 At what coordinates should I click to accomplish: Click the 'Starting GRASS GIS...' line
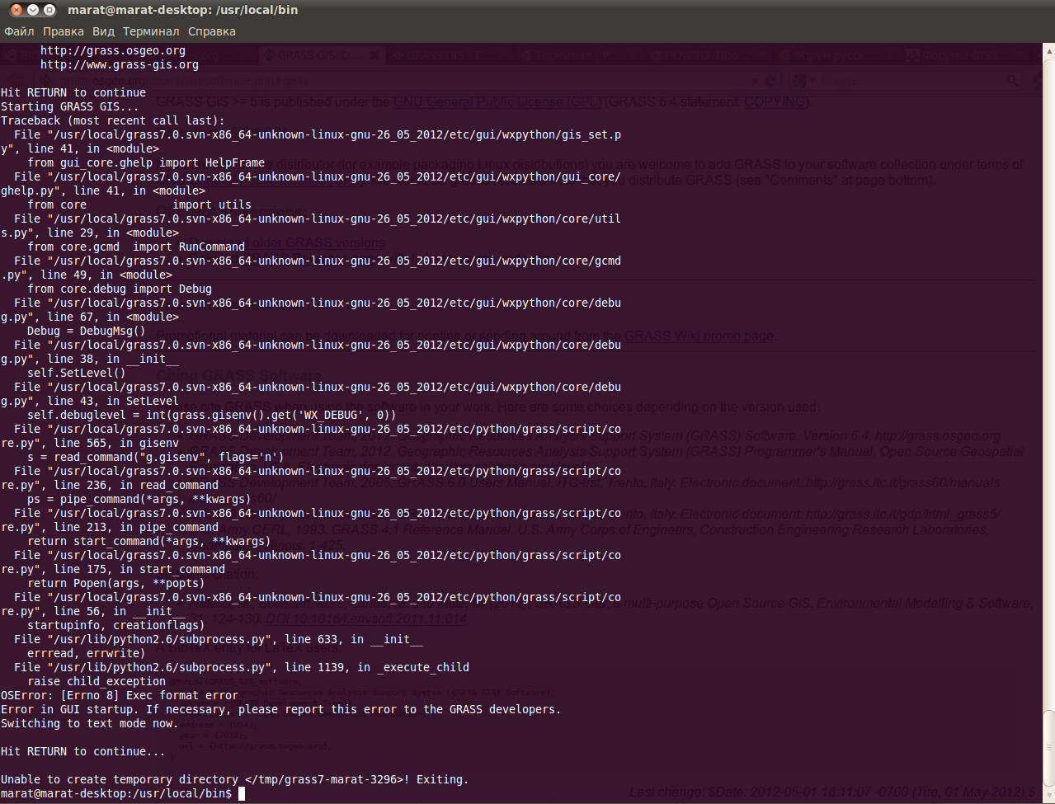pyautogui.click(x=70, y=106)
